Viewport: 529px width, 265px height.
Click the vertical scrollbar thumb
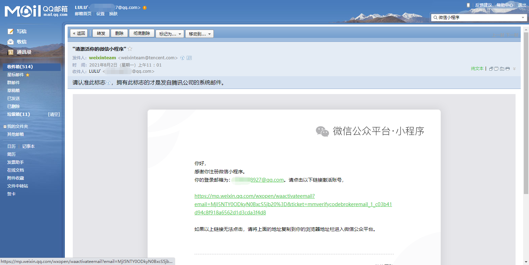(x=526, y=114)
